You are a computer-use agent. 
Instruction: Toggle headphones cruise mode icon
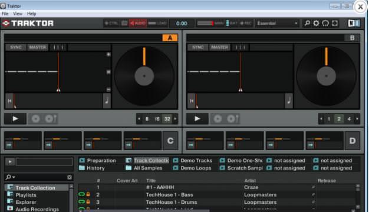[325, 24]
